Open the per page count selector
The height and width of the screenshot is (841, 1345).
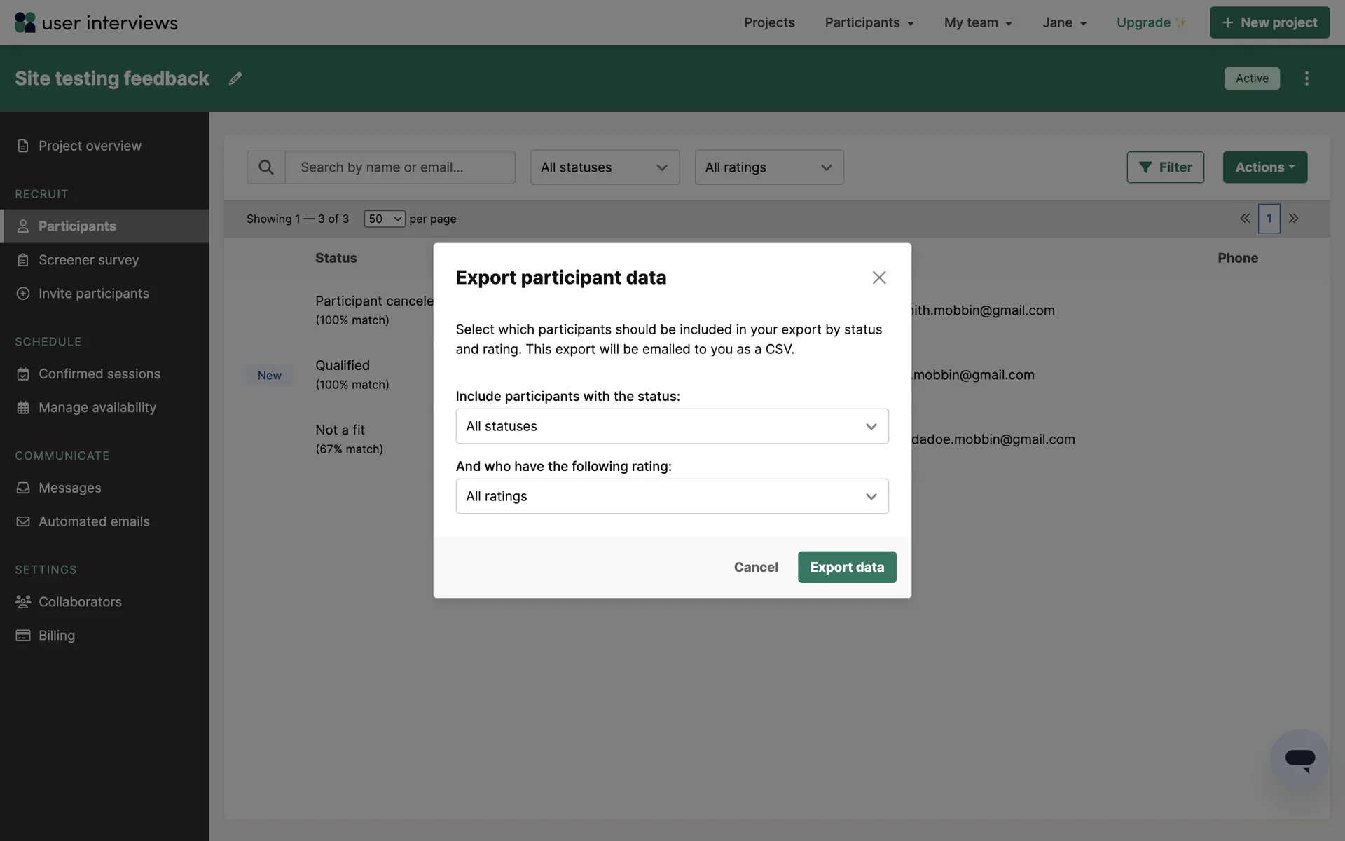tap(384, 219)
